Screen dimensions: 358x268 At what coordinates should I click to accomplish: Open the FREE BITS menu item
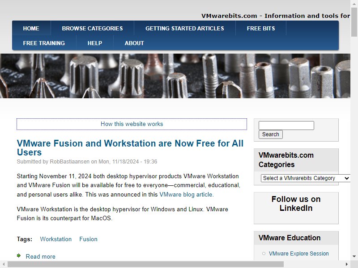click(x=261, y=28)
